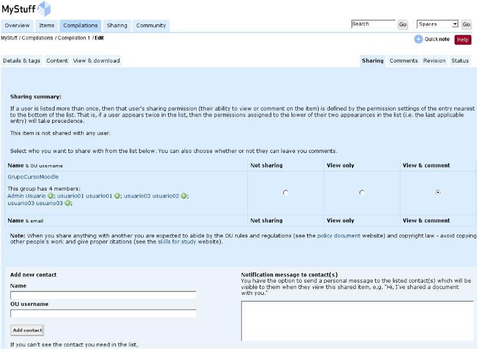Choose View & comment radio for GrupoCursoMoodle
The height and width of the screenshot is (354, 477).
click(438, 192)
